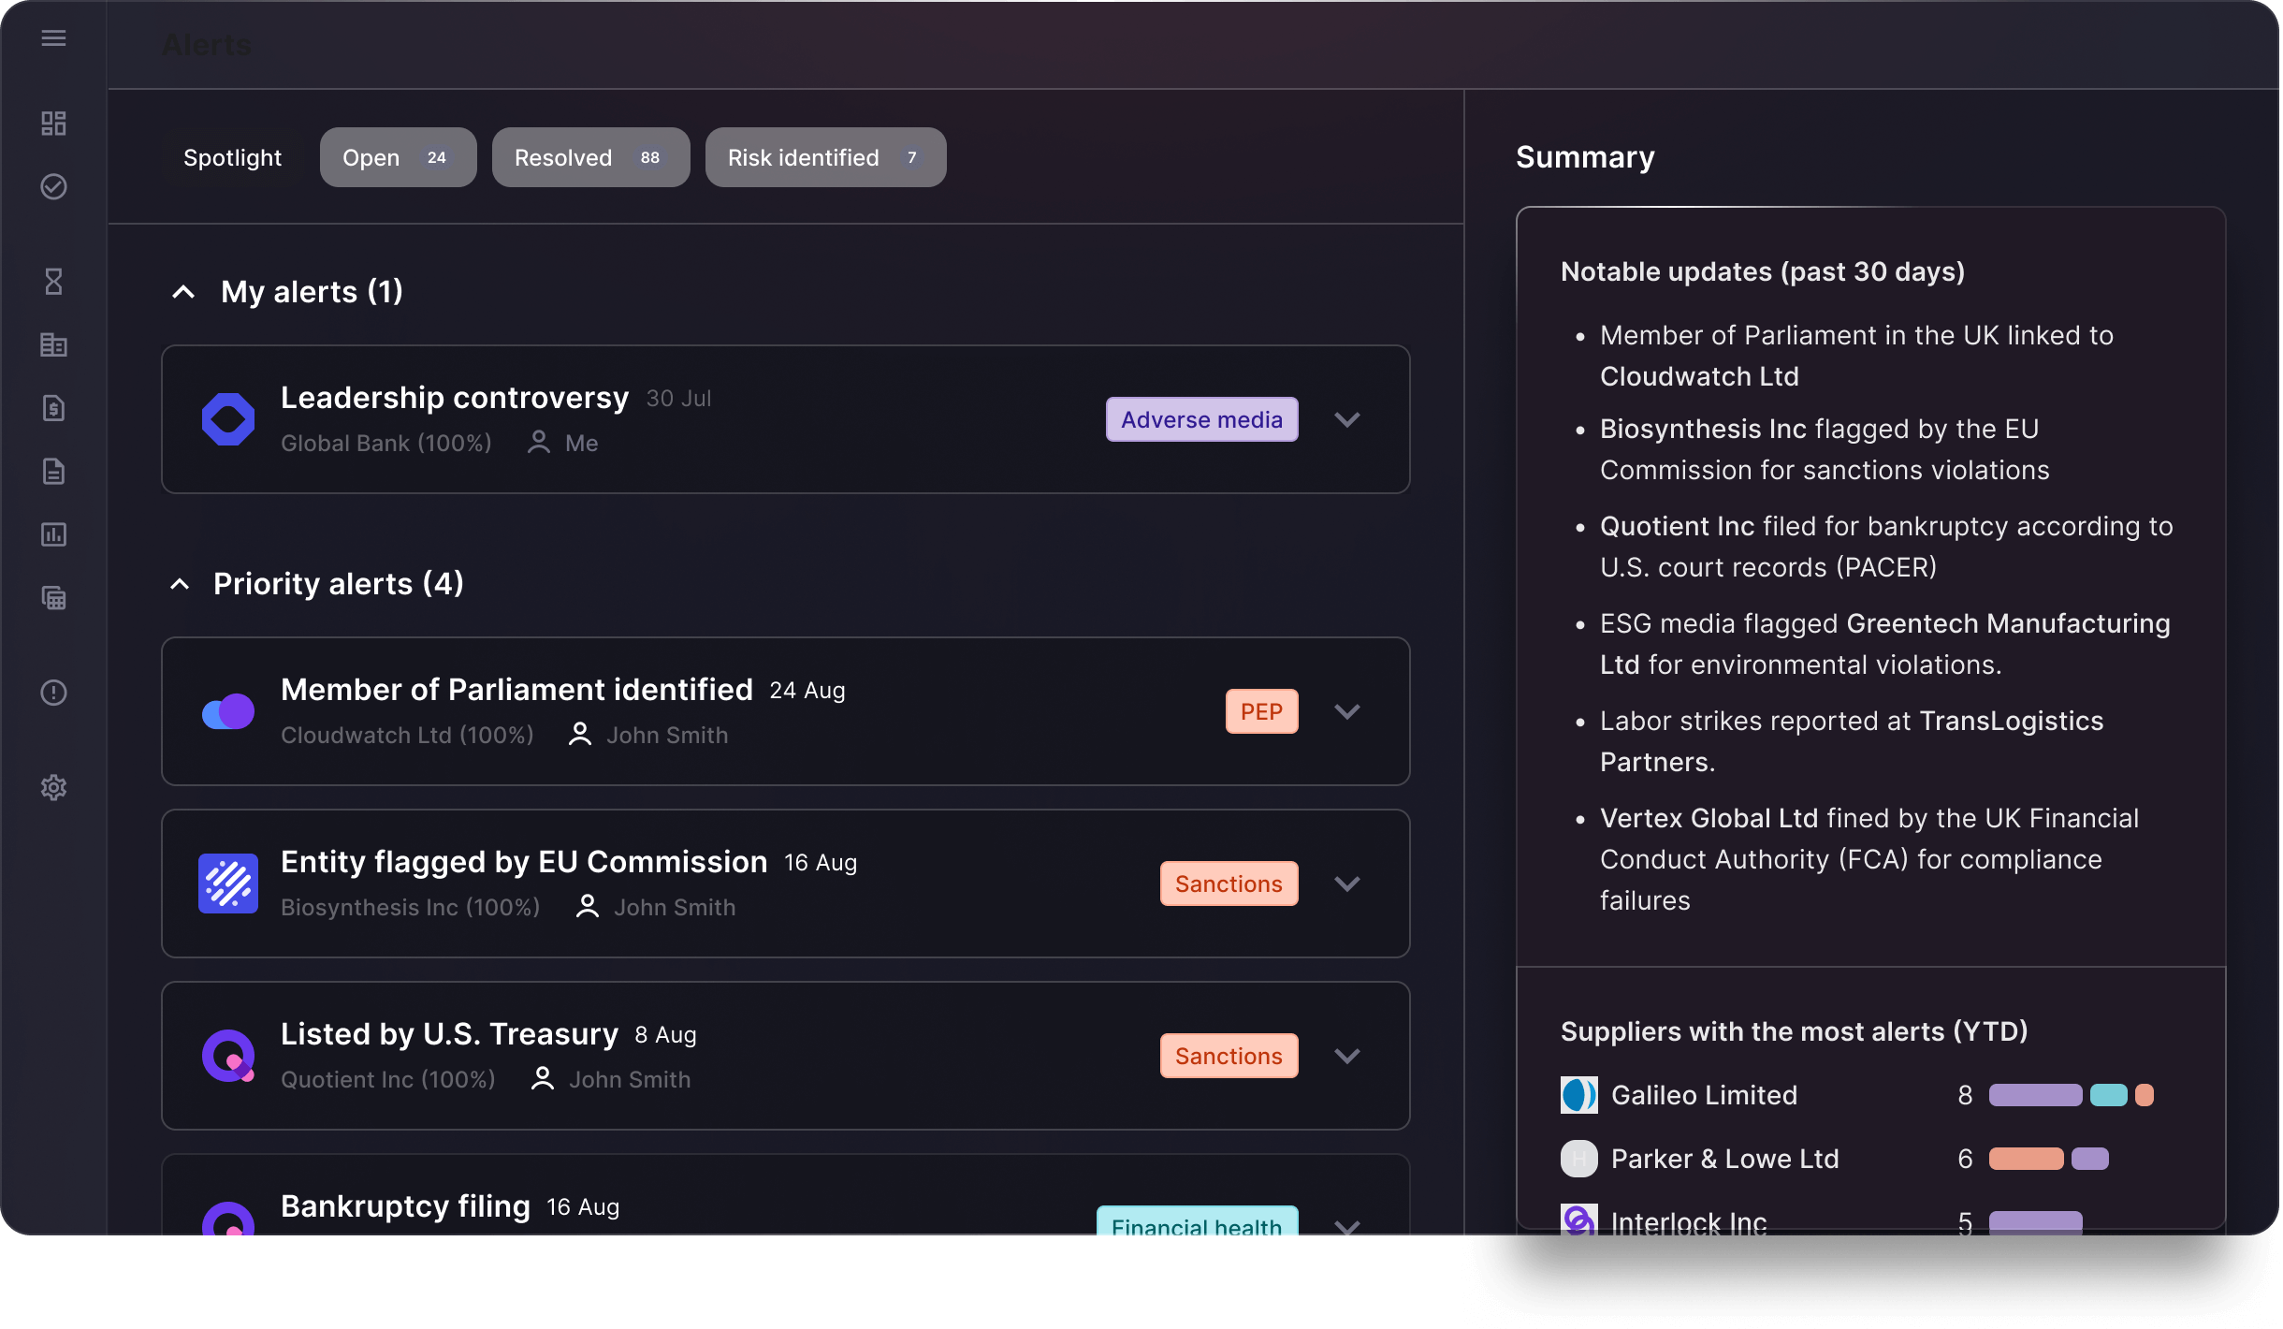Click the checkmark circle sidebar icon

coord(53,186)
